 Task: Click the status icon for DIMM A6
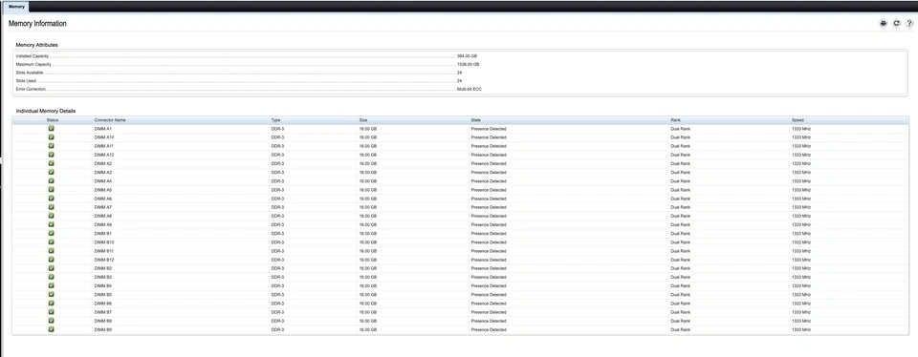[52, 199]
